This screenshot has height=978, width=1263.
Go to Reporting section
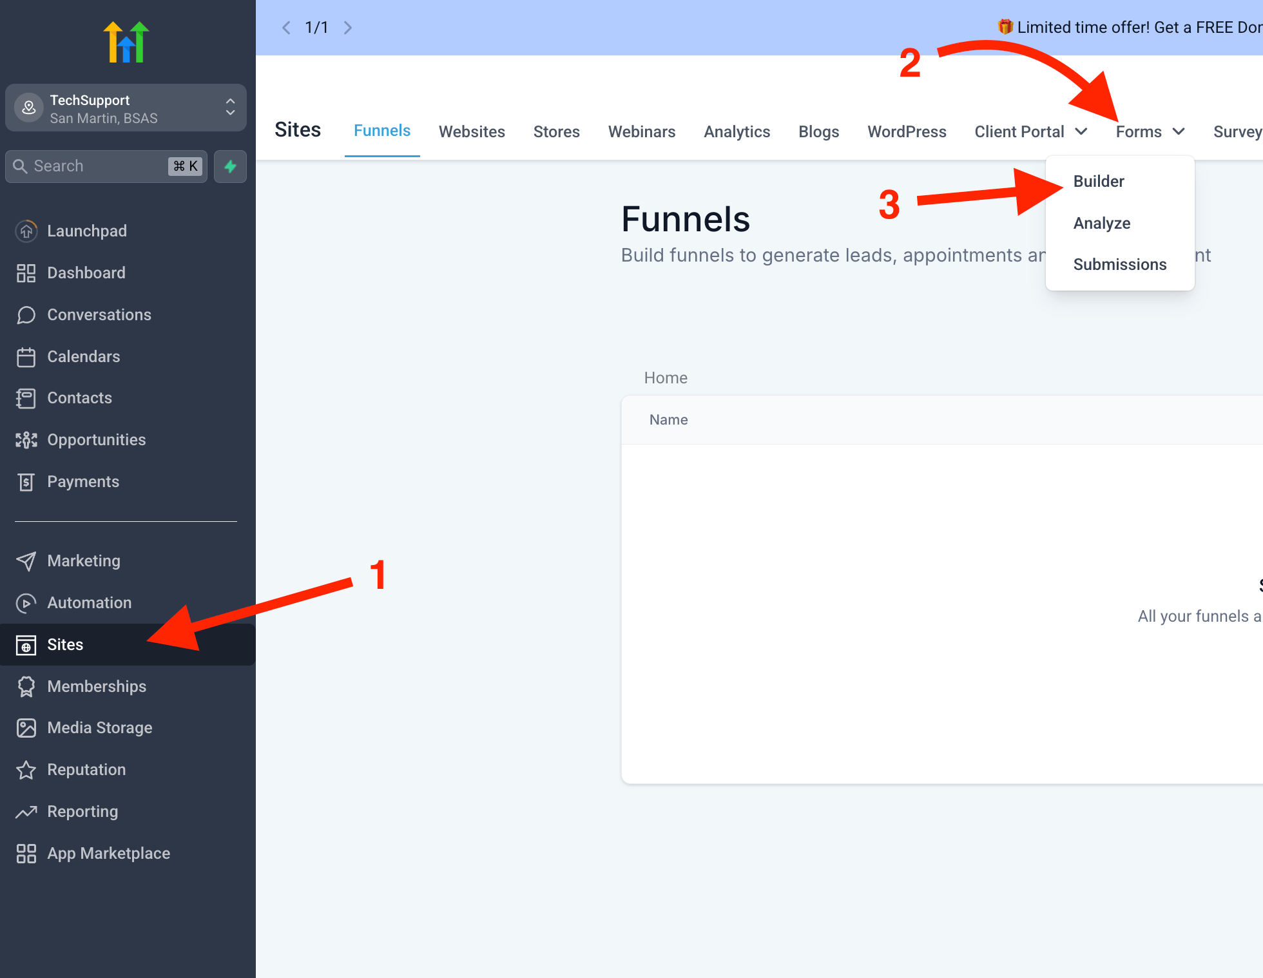tap(128, 811)
